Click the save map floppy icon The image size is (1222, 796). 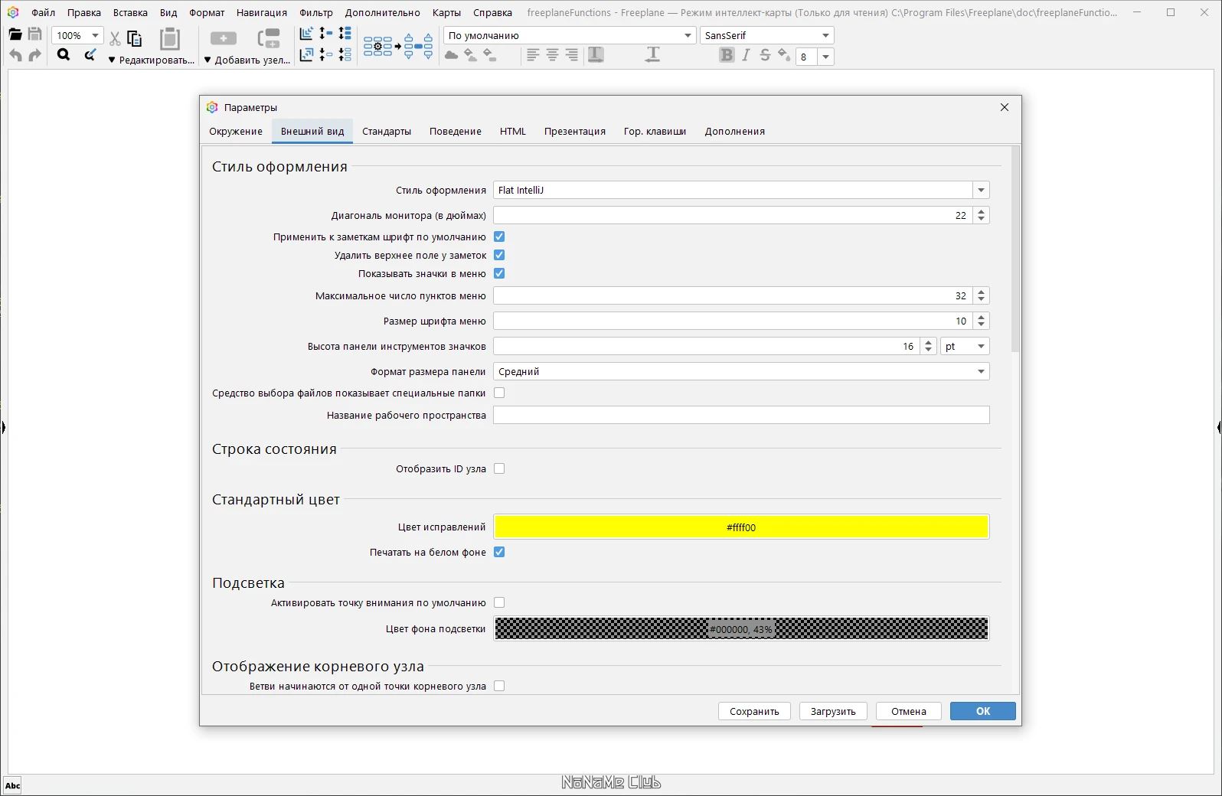(x=34, y=34)
